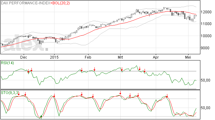Click the Feb date axis label
This screenshot has height=120, width=215.
point(88,57)
